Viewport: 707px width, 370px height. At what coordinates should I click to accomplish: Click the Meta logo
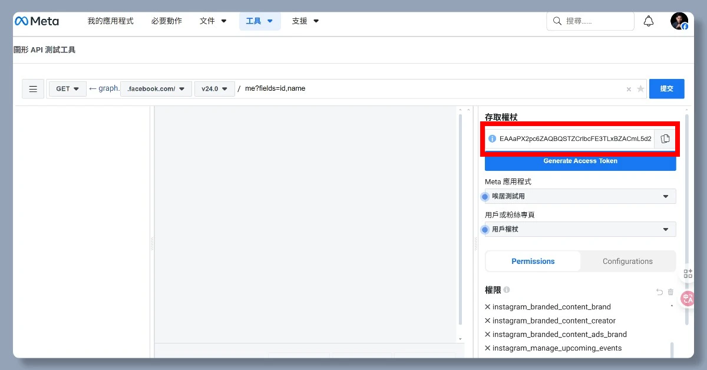click(37, 21)
